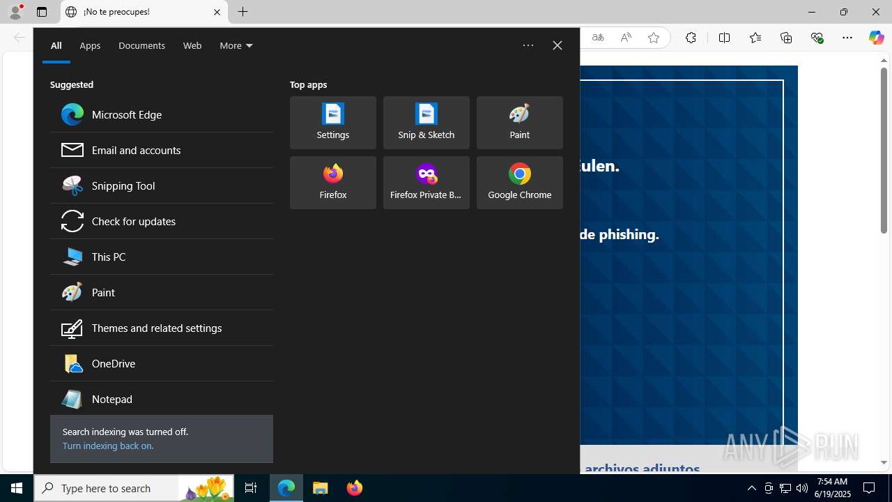Image resolution: width=892 pixels, height=502 pixels.
Task: Open a new Edge tab
Action: (x=243, y=12)
